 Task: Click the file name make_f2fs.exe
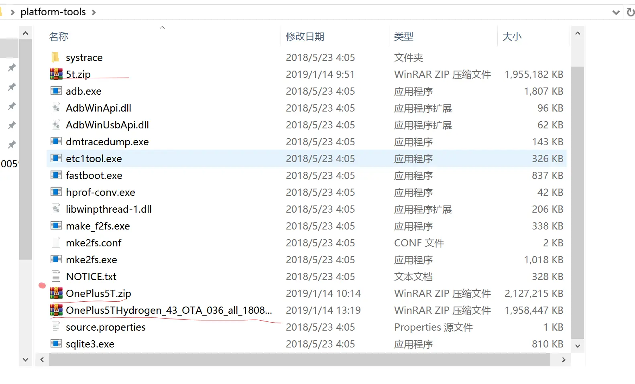click(x=98, y=226)
